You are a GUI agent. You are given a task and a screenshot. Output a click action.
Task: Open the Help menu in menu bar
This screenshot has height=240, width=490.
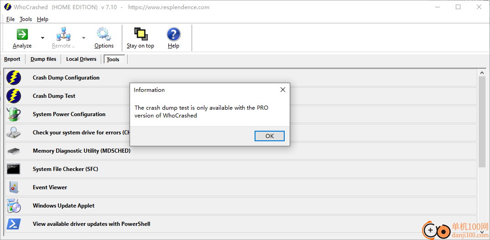(x=42, y=19)
